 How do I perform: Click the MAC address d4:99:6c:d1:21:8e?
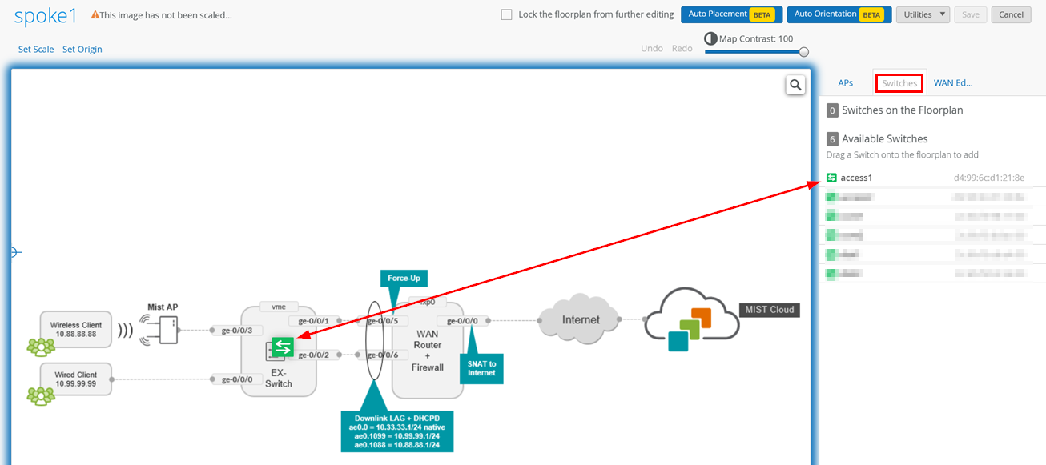point(988,178)
